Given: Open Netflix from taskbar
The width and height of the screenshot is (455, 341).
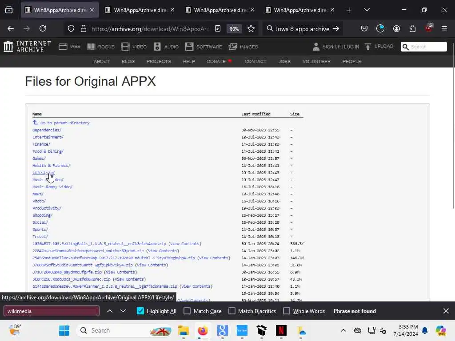Looking at the screenshot, I should pyautogui.click(x=281, y=330).
